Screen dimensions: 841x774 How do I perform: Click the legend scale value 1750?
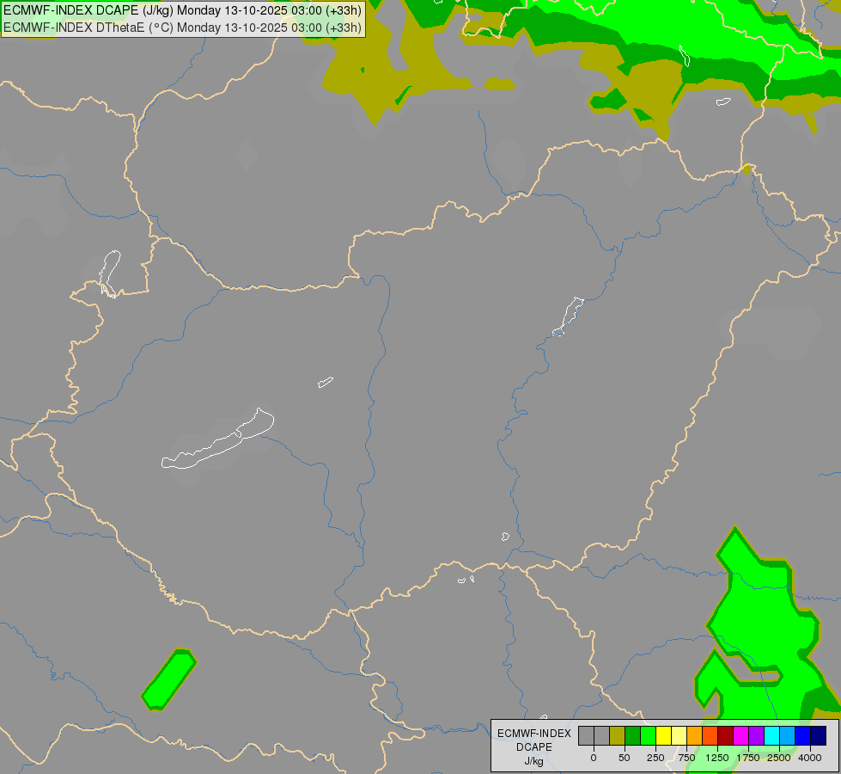click(748, 758)
